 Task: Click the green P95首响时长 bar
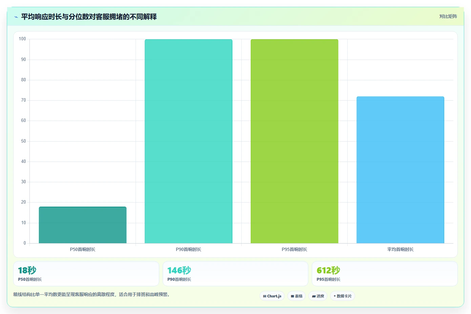pos(294,141)
